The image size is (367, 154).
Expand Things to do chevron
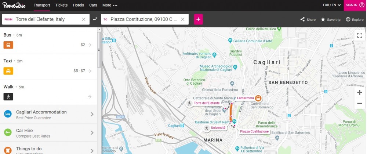(x=92, y=151)
